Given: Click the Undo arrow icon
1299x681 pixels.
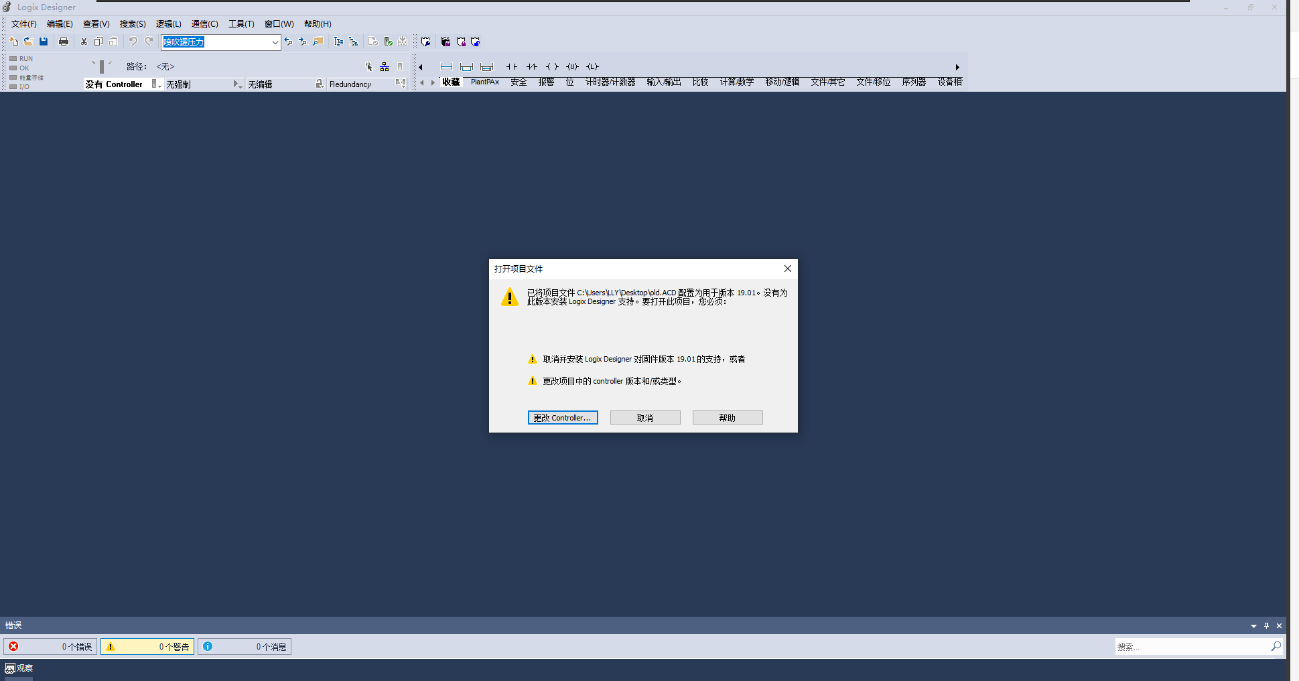Looking at the screenshot, I should 133,42.
